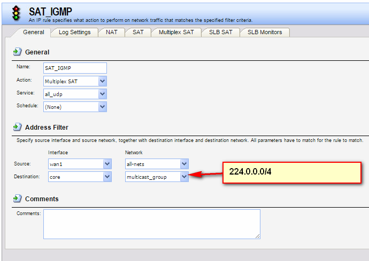The image size is (369, 261).
Task: Expand the Service dropdown showing all_udp
Action: (x=75, y=94)
